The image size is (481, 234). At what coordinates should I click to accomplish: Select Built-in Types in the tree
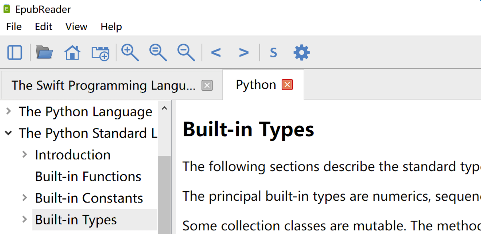[76, 220]
